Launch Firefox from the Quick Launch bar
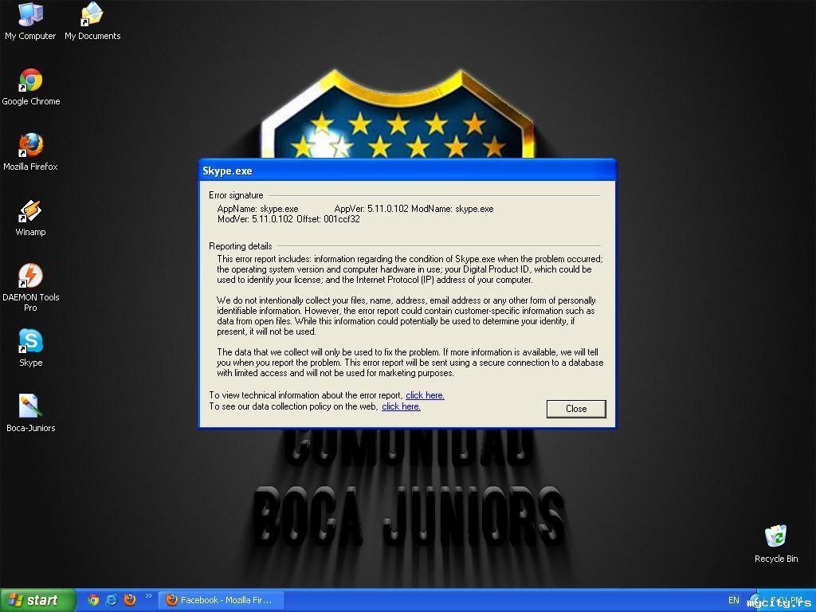The image size is (816, 612). (x=130, y=600)
